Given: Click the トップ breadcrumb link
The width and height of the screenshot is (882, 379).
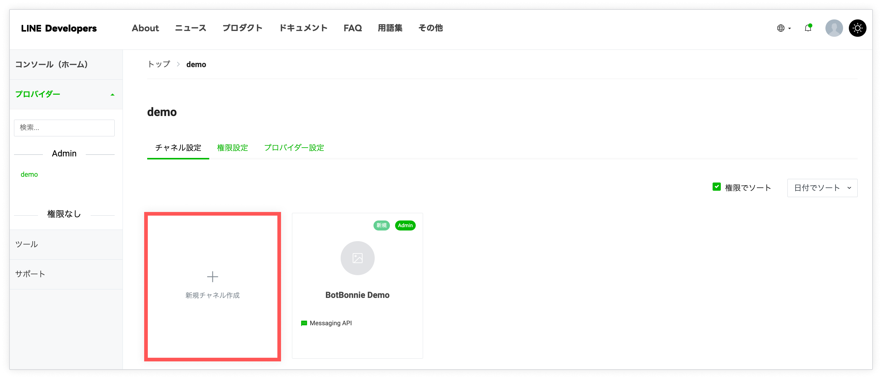Looking at the screenshot, I should click(158, 64).
